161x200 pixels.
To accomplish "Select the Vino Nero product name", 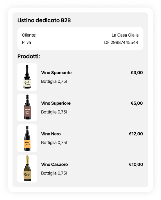I will click(51, 134).
